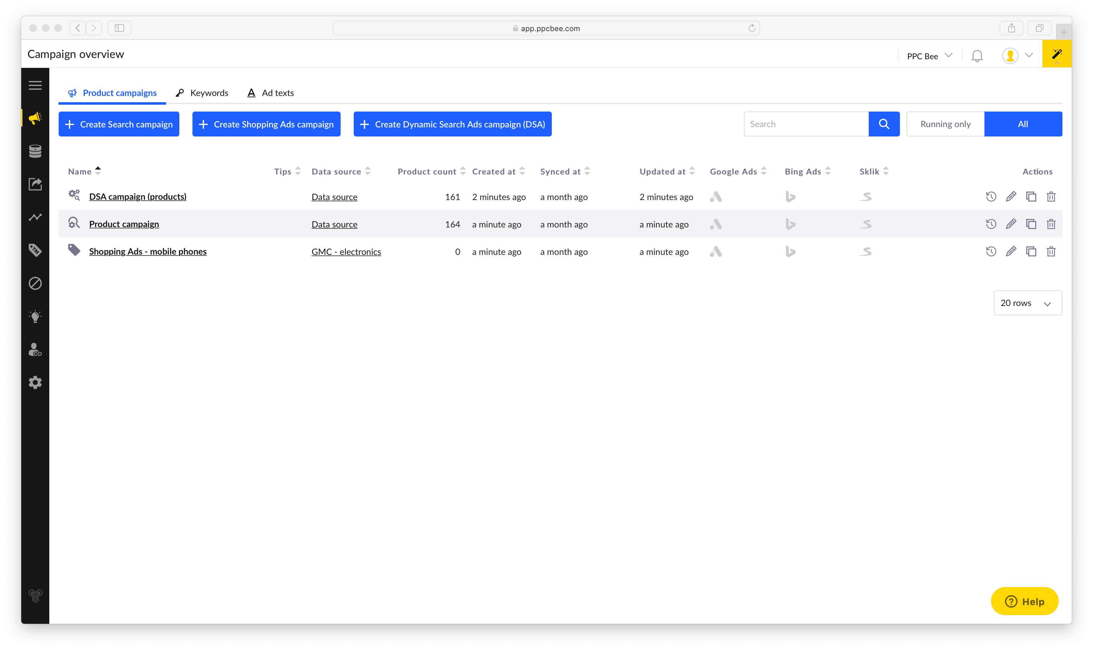Image resolution: width=1093 pixels, height=650 pixels.
Task: Click the yellow Help button
Action: pos(1024,601)
